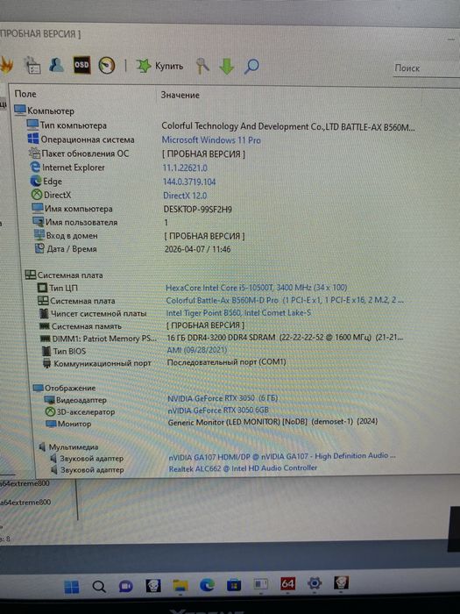
Task: Open the nVIDIA GA107 HDMI/DP audio link
Action: [282, 456]
